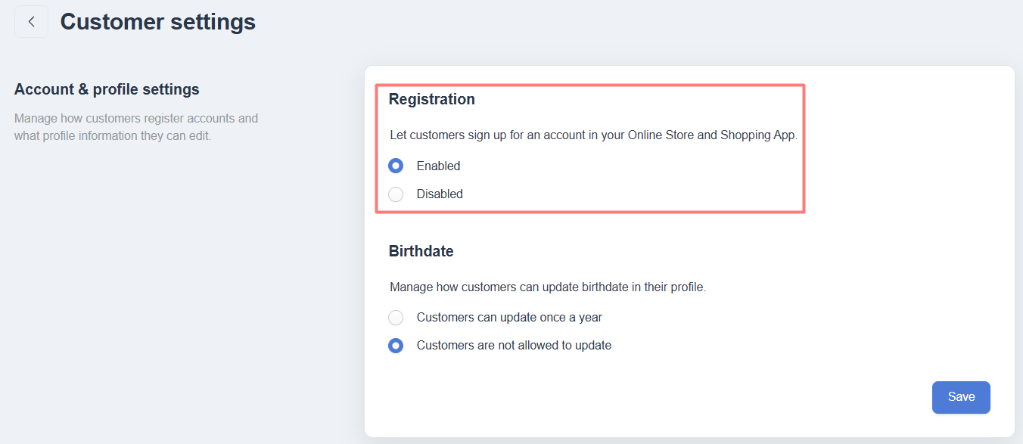Click the Account & profile settings heading
This screenshot has height=444, width=1023.
107,89
